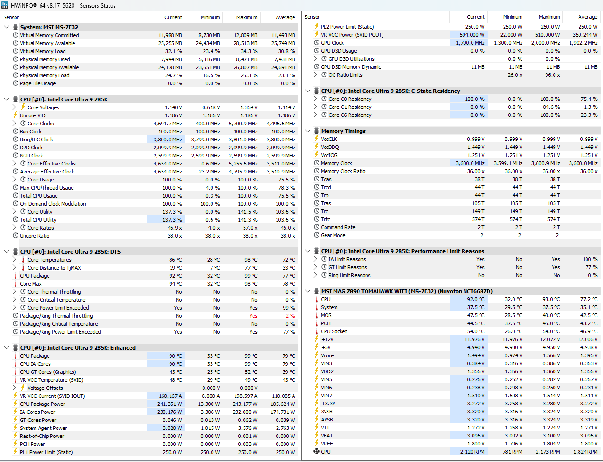Select the thermometer icon next to Core Max
Viewport: 603px width, 462px height.
[x=16, y=284]
